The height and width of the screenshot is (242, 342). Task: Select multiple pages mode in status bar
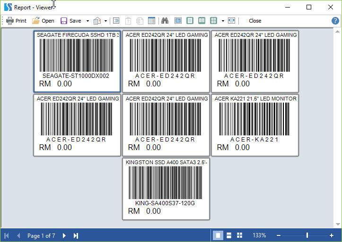click(x=239, y=235)
